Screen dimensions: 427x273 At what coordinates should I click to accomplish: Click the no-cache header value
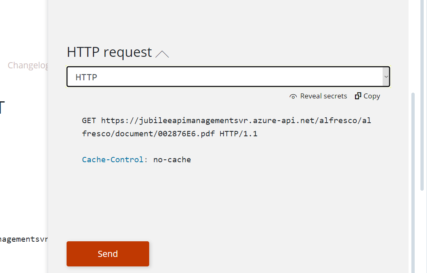pos(172,159)
